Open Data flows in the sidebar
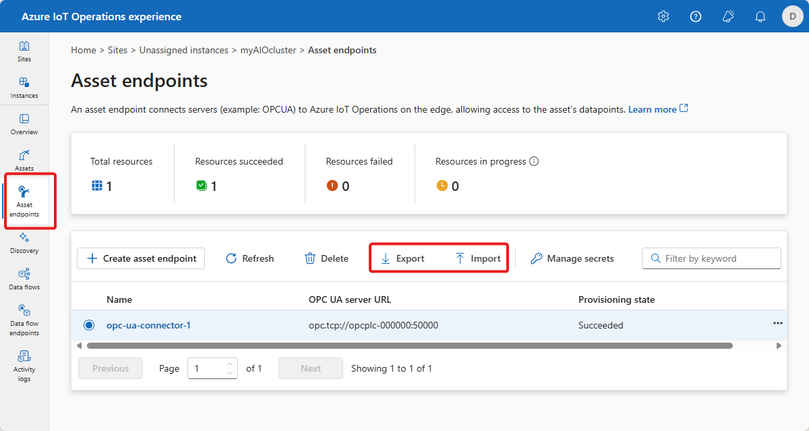Image resolution: width=809 pixels, height=431 pixels. 24,279
